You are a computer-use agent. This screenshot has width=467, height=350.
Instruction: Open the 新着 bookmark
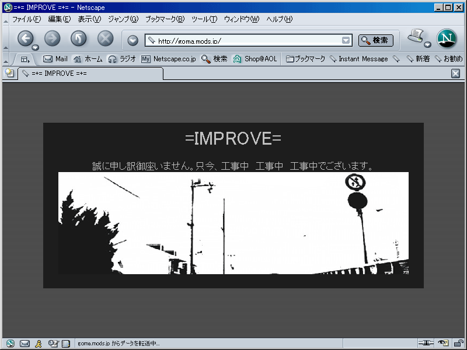[419, 59]
